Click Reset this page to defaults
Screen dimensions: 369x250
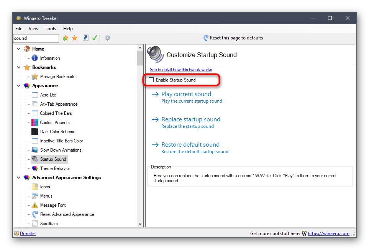tap(233, 38)
